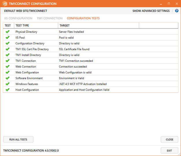Maximize the TM1Connect Configuration window

pyautogui.click(x=169, y=4)
